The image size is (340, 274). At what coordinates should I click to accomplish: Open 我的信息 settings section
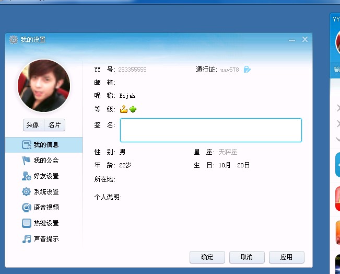44,145
